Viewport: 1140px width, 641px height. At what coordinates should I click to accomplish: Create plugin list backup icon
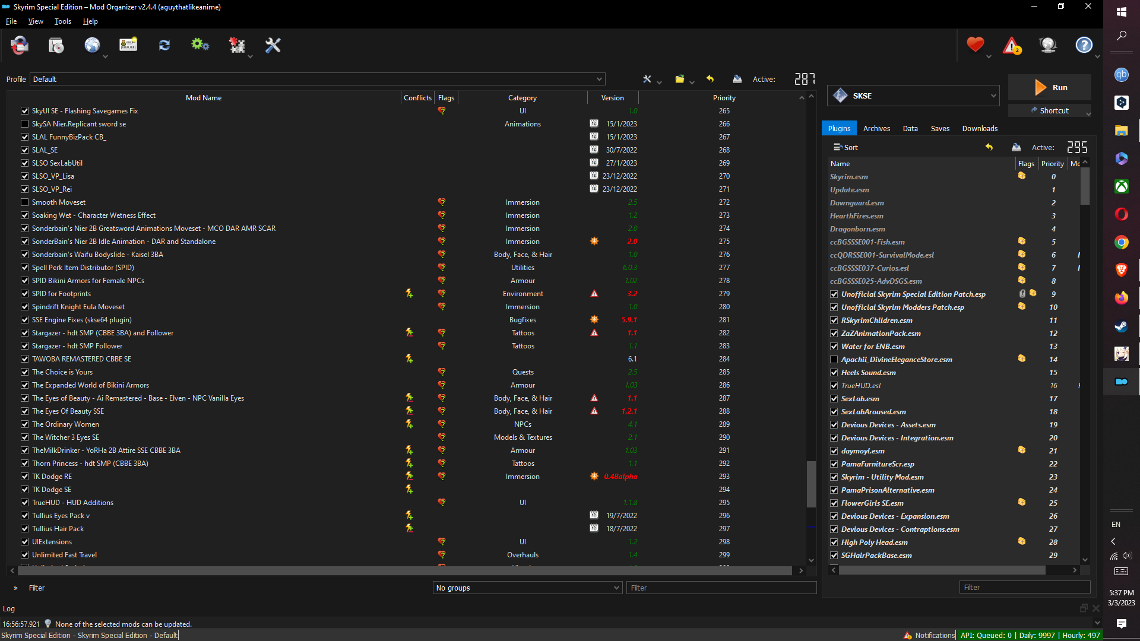click(1016, 147)
